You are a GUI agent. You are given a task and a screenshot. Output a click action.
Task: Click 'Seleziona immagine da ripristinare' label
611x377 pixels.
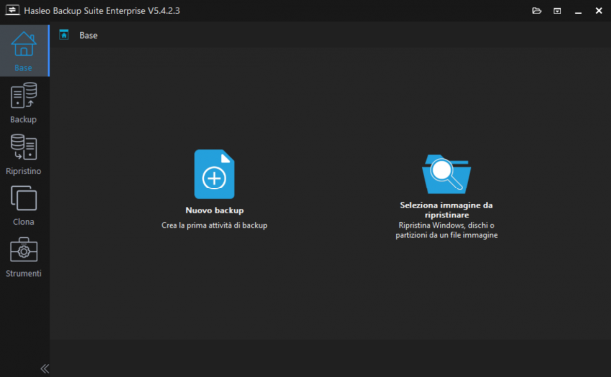(446, 210)
